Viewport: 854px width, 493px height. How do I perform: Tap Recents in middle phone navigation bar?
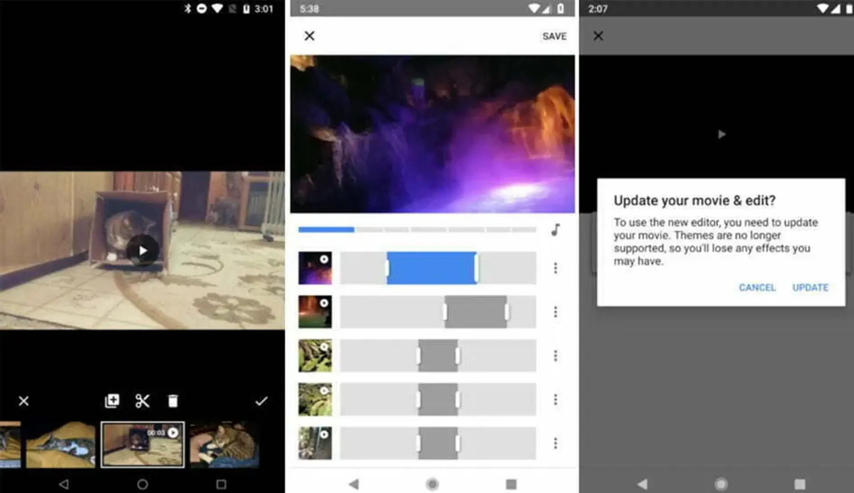click(511, 484)
